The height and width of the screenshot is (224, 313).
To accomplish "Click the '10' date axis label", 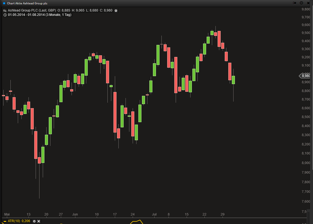I will click(97, 214).
